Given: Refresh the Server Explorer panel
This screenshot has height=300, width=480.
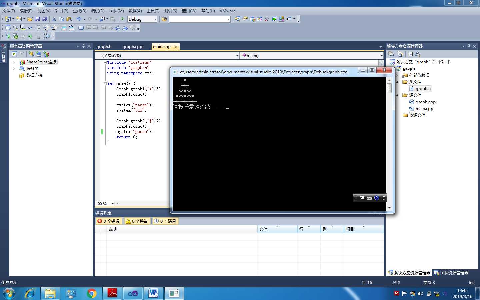Looking at the screenshot, I should coord(14,54).
